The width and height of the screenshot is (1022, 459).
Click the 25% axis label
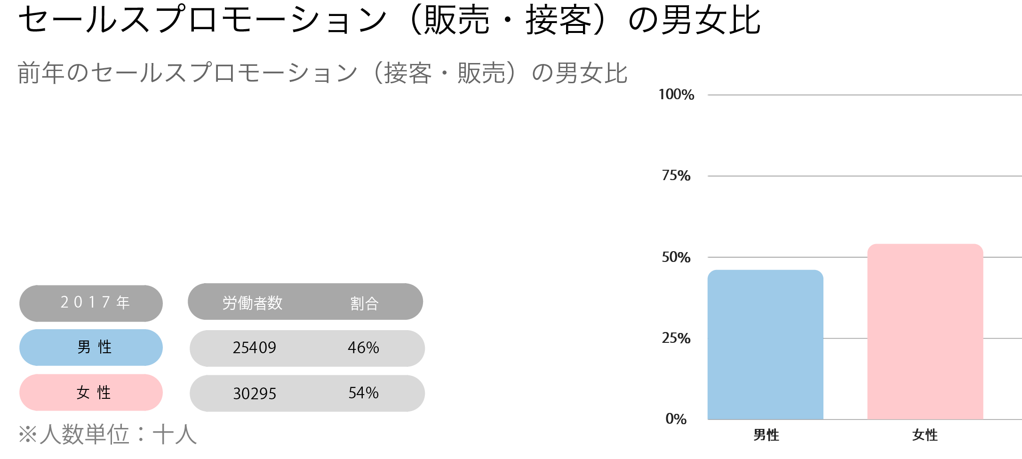(x=676, y=338)
